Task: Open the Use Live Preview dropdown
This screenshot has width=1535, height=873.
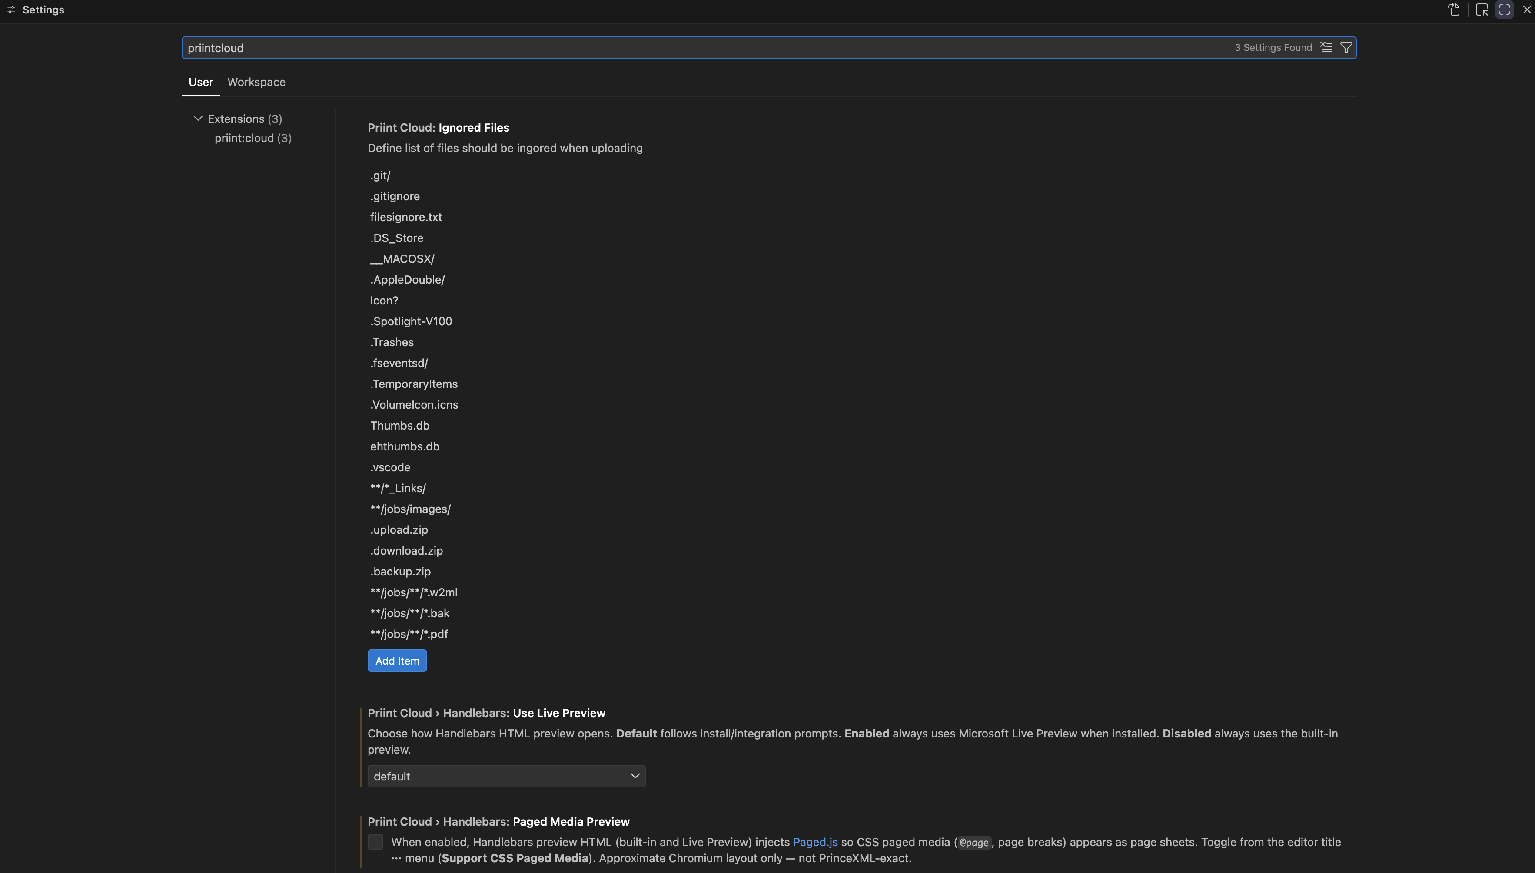Action: pos(506,776)
